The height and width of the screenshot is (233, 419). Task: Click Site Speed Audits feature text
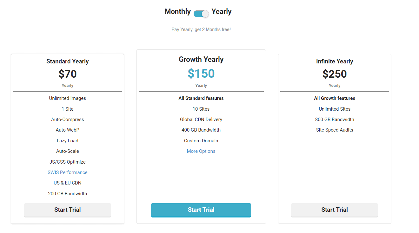[334, 130]
